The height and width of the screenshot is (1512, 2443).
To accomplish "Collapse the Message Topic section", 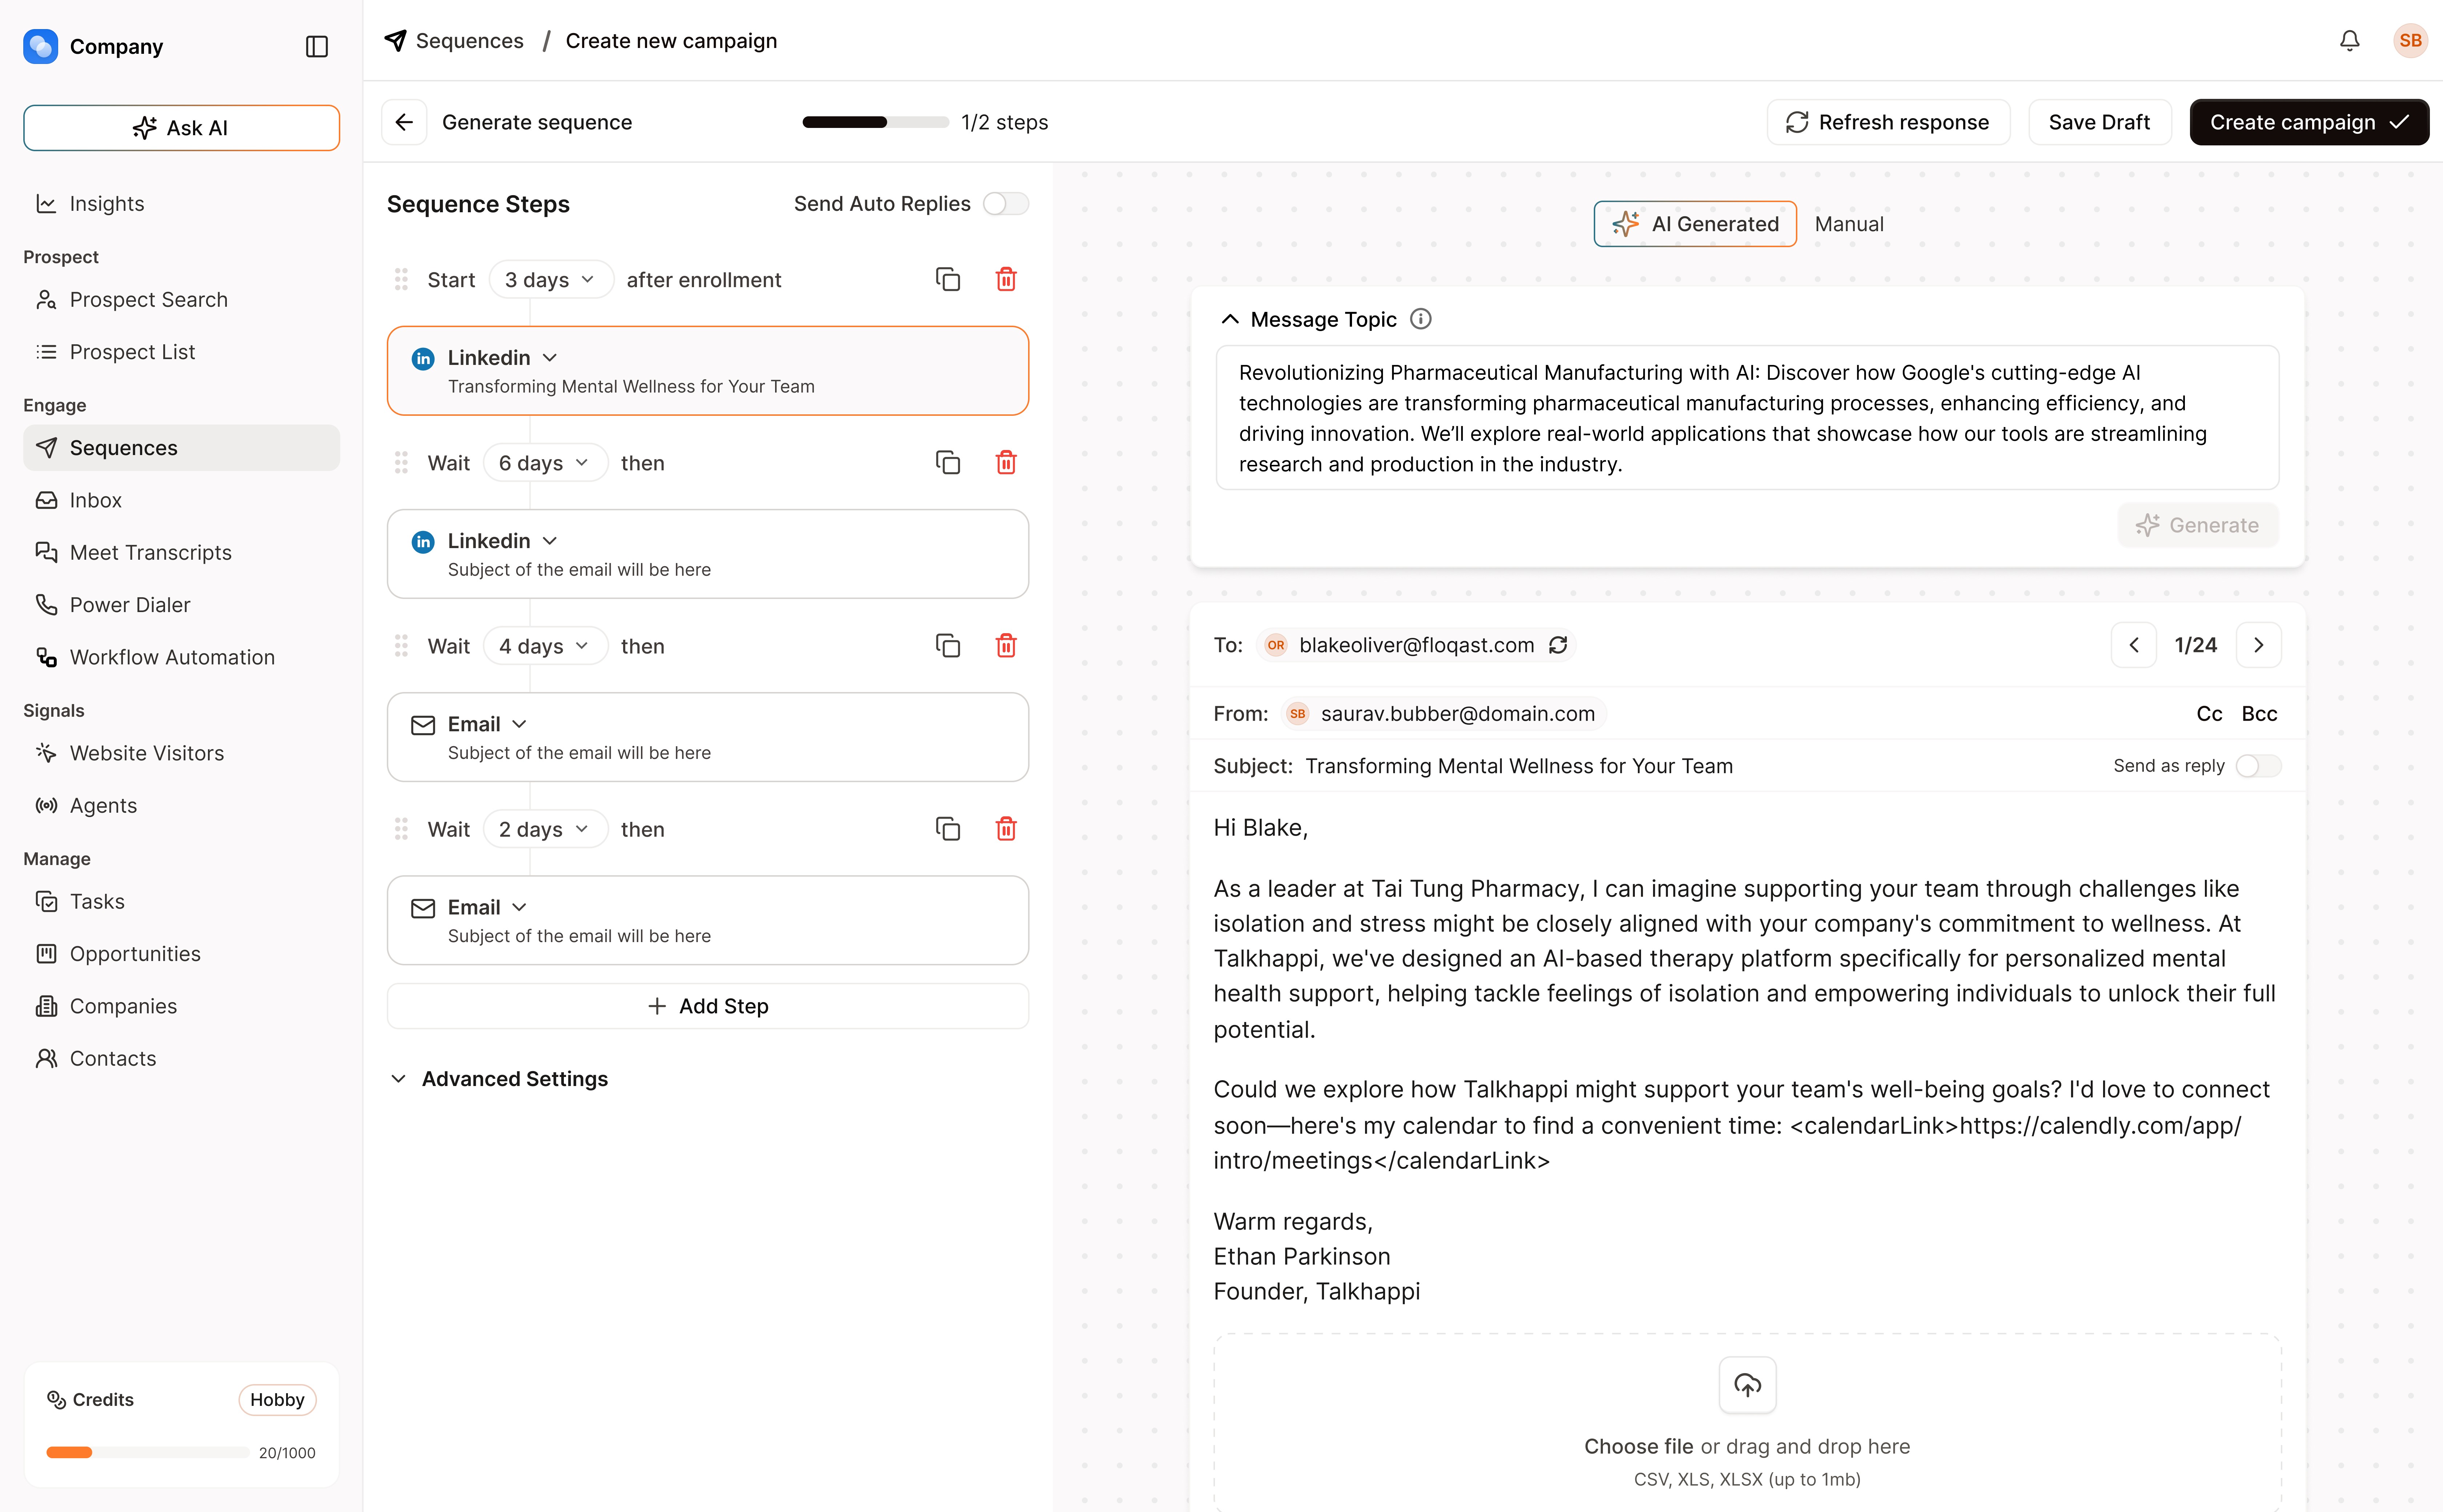I will pyautogui.click(x=1230, y=319).
